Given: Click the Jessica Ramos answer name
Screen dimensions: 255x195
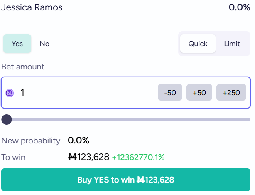Looking at the screenshot, I should tap(32, 7).
